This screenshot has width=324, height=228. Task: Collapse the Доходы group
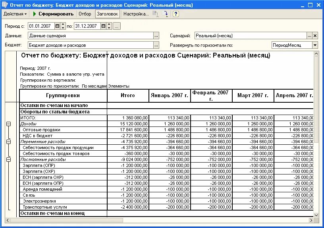coord(8,124)
